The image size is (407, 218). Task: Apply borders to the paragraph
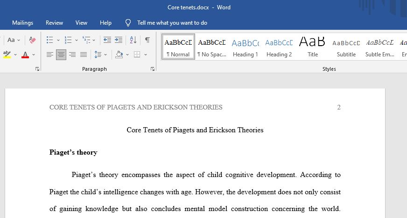(x=137, y=54)
